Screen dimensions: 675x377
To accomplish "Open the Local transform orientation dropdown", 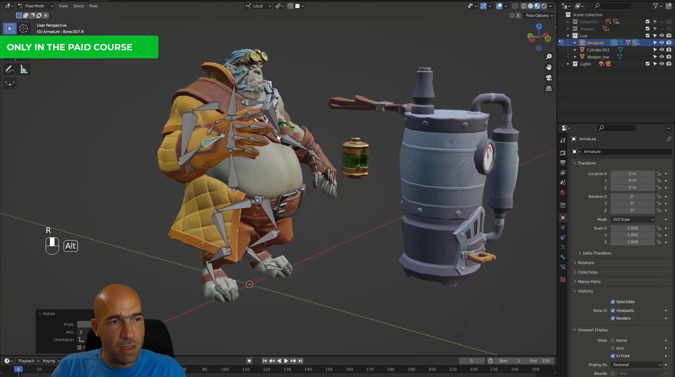I will (258, 6).
